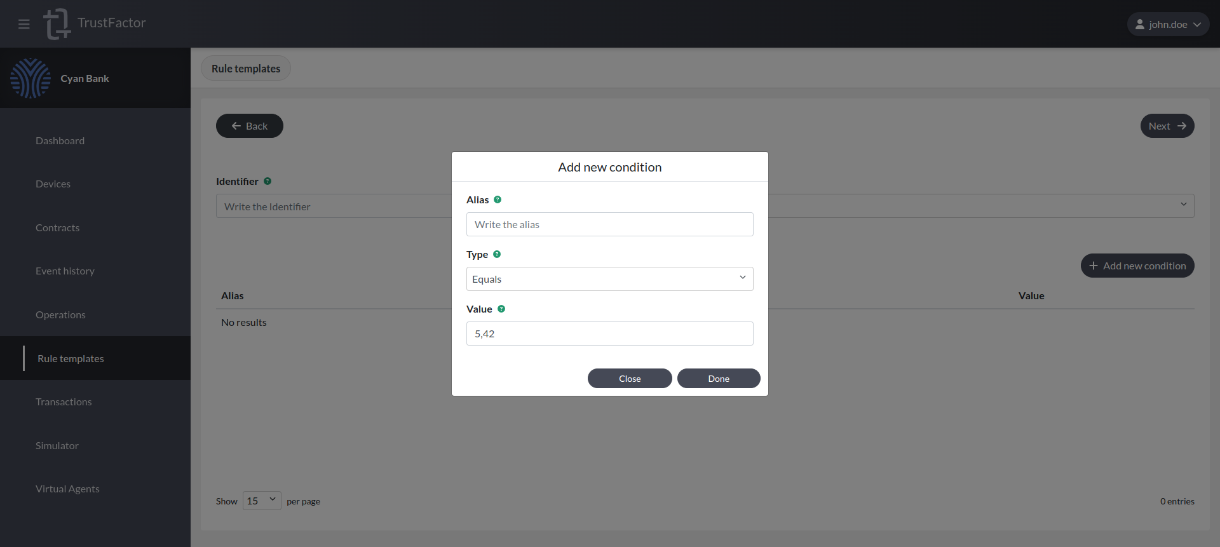Viewport: 1220px width, 547px height.
Task: Open Contracts in sidebar
Action: pyautogui.click(x=57, y=227)
